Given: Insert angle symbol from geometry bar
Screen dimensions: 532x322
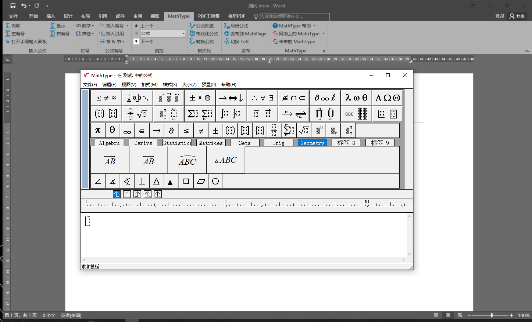Looking at the screenshot, I should (98, 181).
